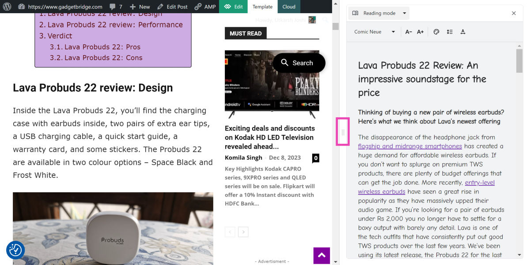Open the color theme palette

point(436,32)
